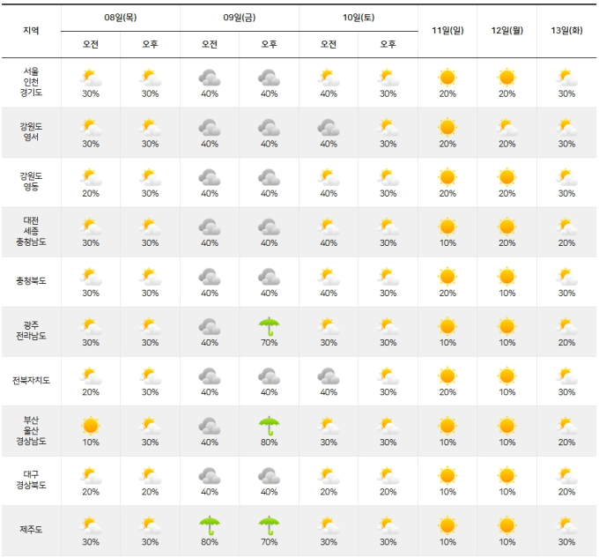
Task: Click the 10% value for 대전 세종 충청남도 11일(일)
Action: tap(447, 243)
